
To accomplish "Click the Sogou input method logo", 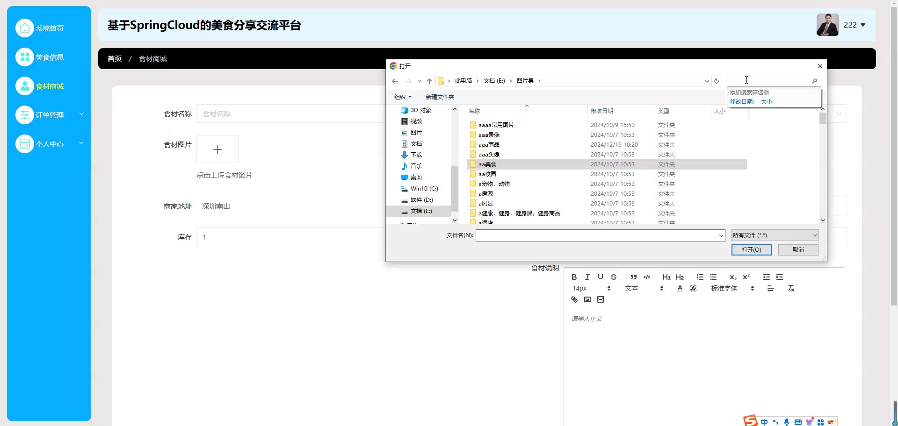I will click(x=750, y=421).
